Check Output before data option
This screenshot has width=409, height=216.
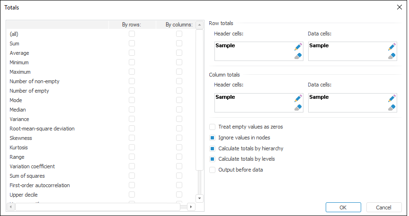(213, 170)
